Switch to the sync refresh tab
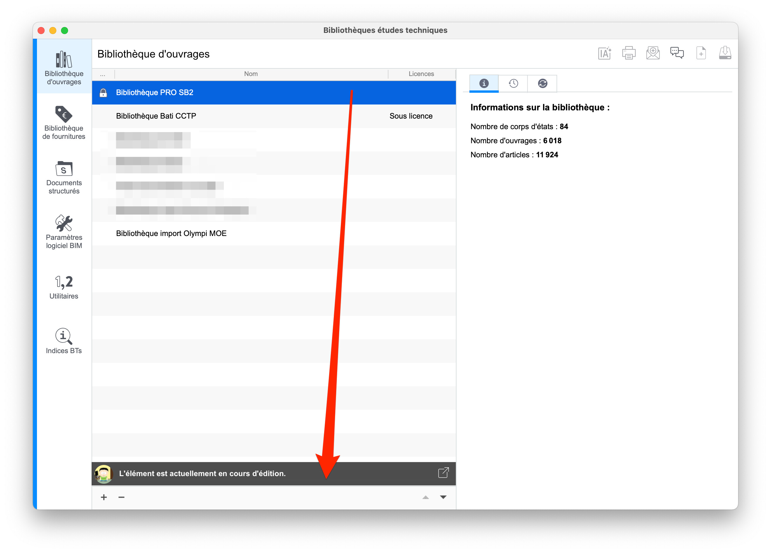771x553 pixels. (542, 83)
